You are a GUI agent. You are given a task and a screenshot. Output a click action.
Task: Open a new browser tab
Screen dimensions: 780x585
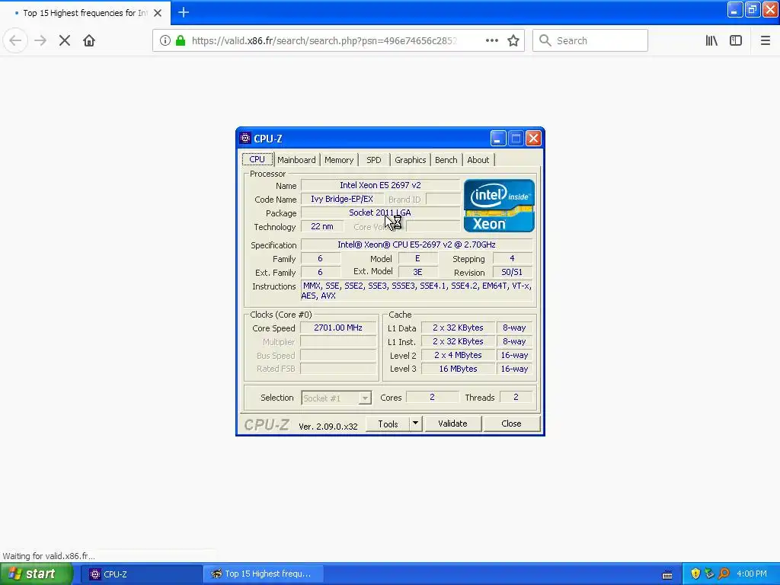(x=184, y=12)
